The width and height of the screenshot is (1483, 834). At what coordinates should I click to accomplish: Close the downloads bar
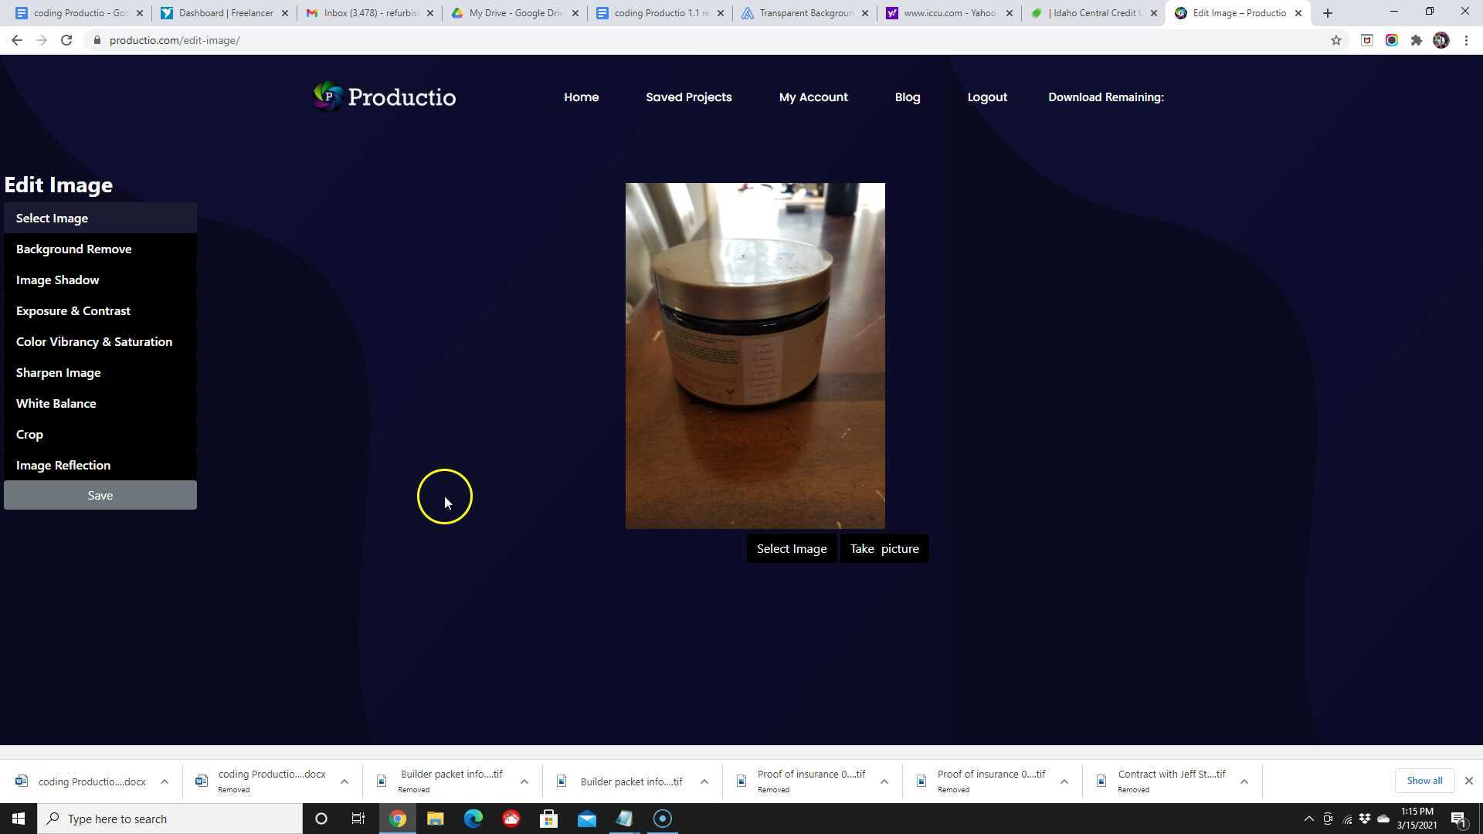click(x=1468, y=781)
